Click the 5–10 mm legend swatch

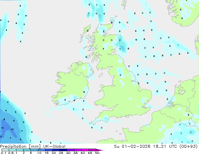(34, 150)
